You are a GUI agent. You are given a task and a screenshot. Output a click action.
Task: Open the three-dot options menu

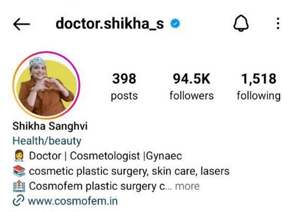point(278,23)
